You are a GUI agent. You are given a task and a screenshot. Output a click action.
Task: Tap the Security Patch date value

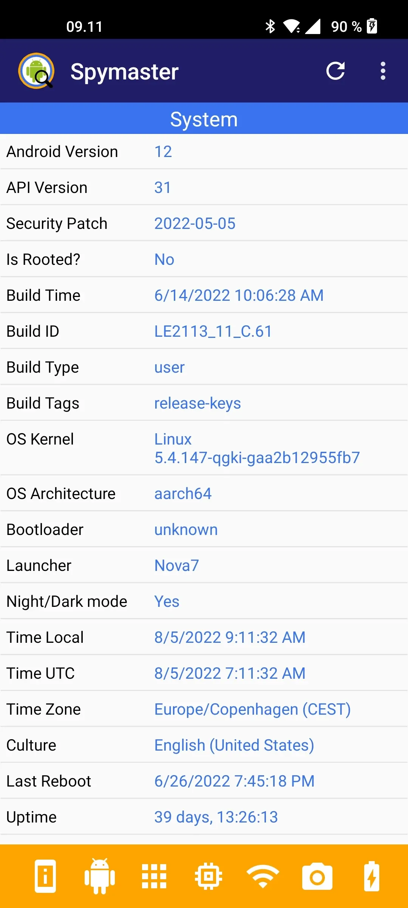pyautogui.click(x=195, y=224)
